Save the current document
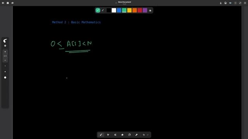Image resolution: width=248 pixels, height=139 pixels. 226,3
